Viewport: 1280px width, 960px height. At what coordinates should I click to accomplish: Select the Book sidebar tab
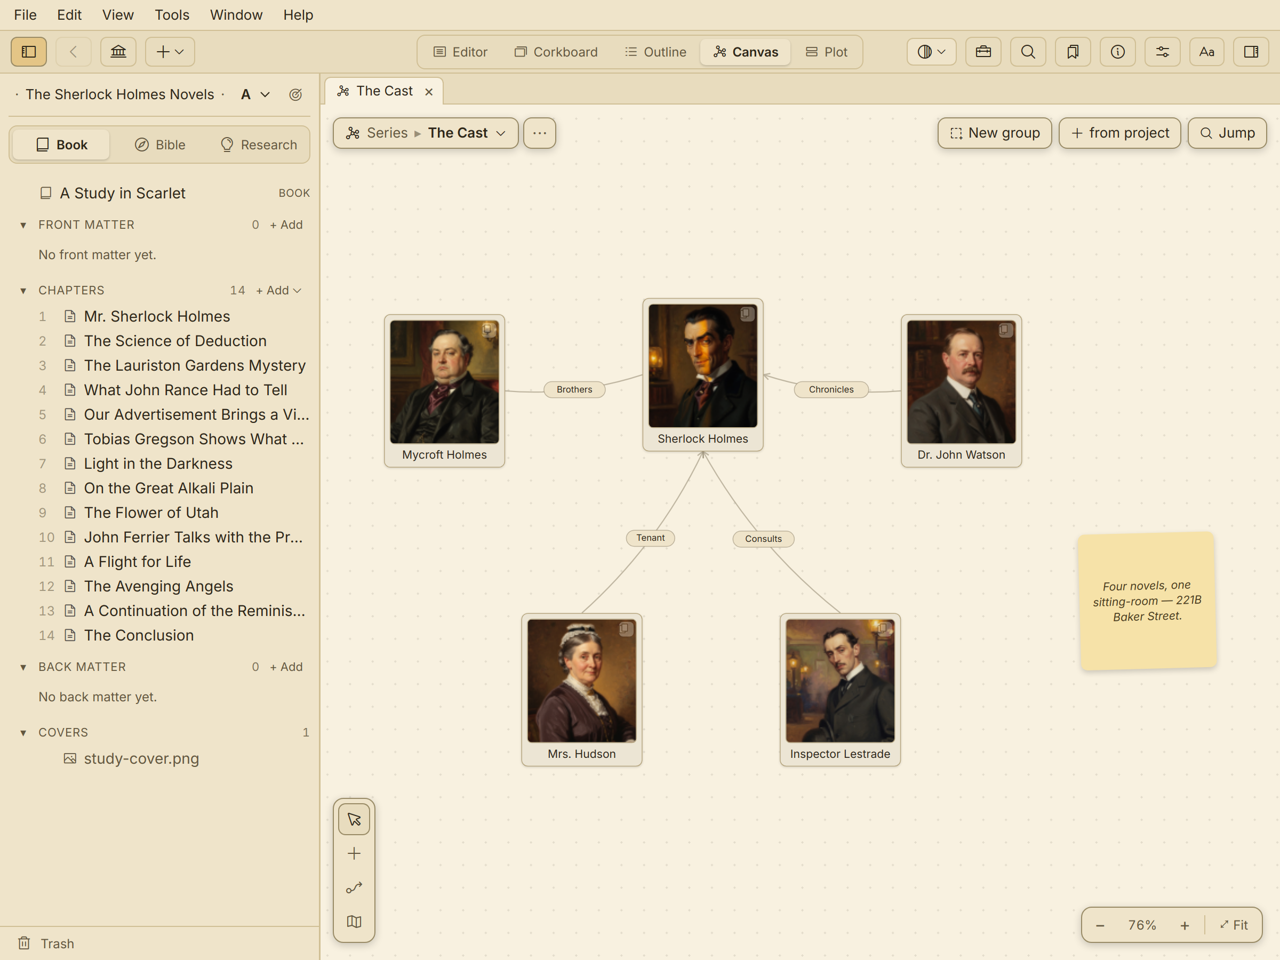tap(61, 145)
